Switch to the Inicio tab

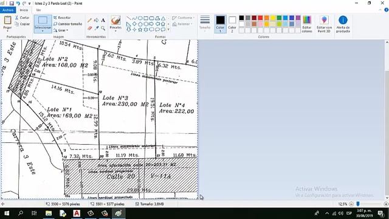24,10
